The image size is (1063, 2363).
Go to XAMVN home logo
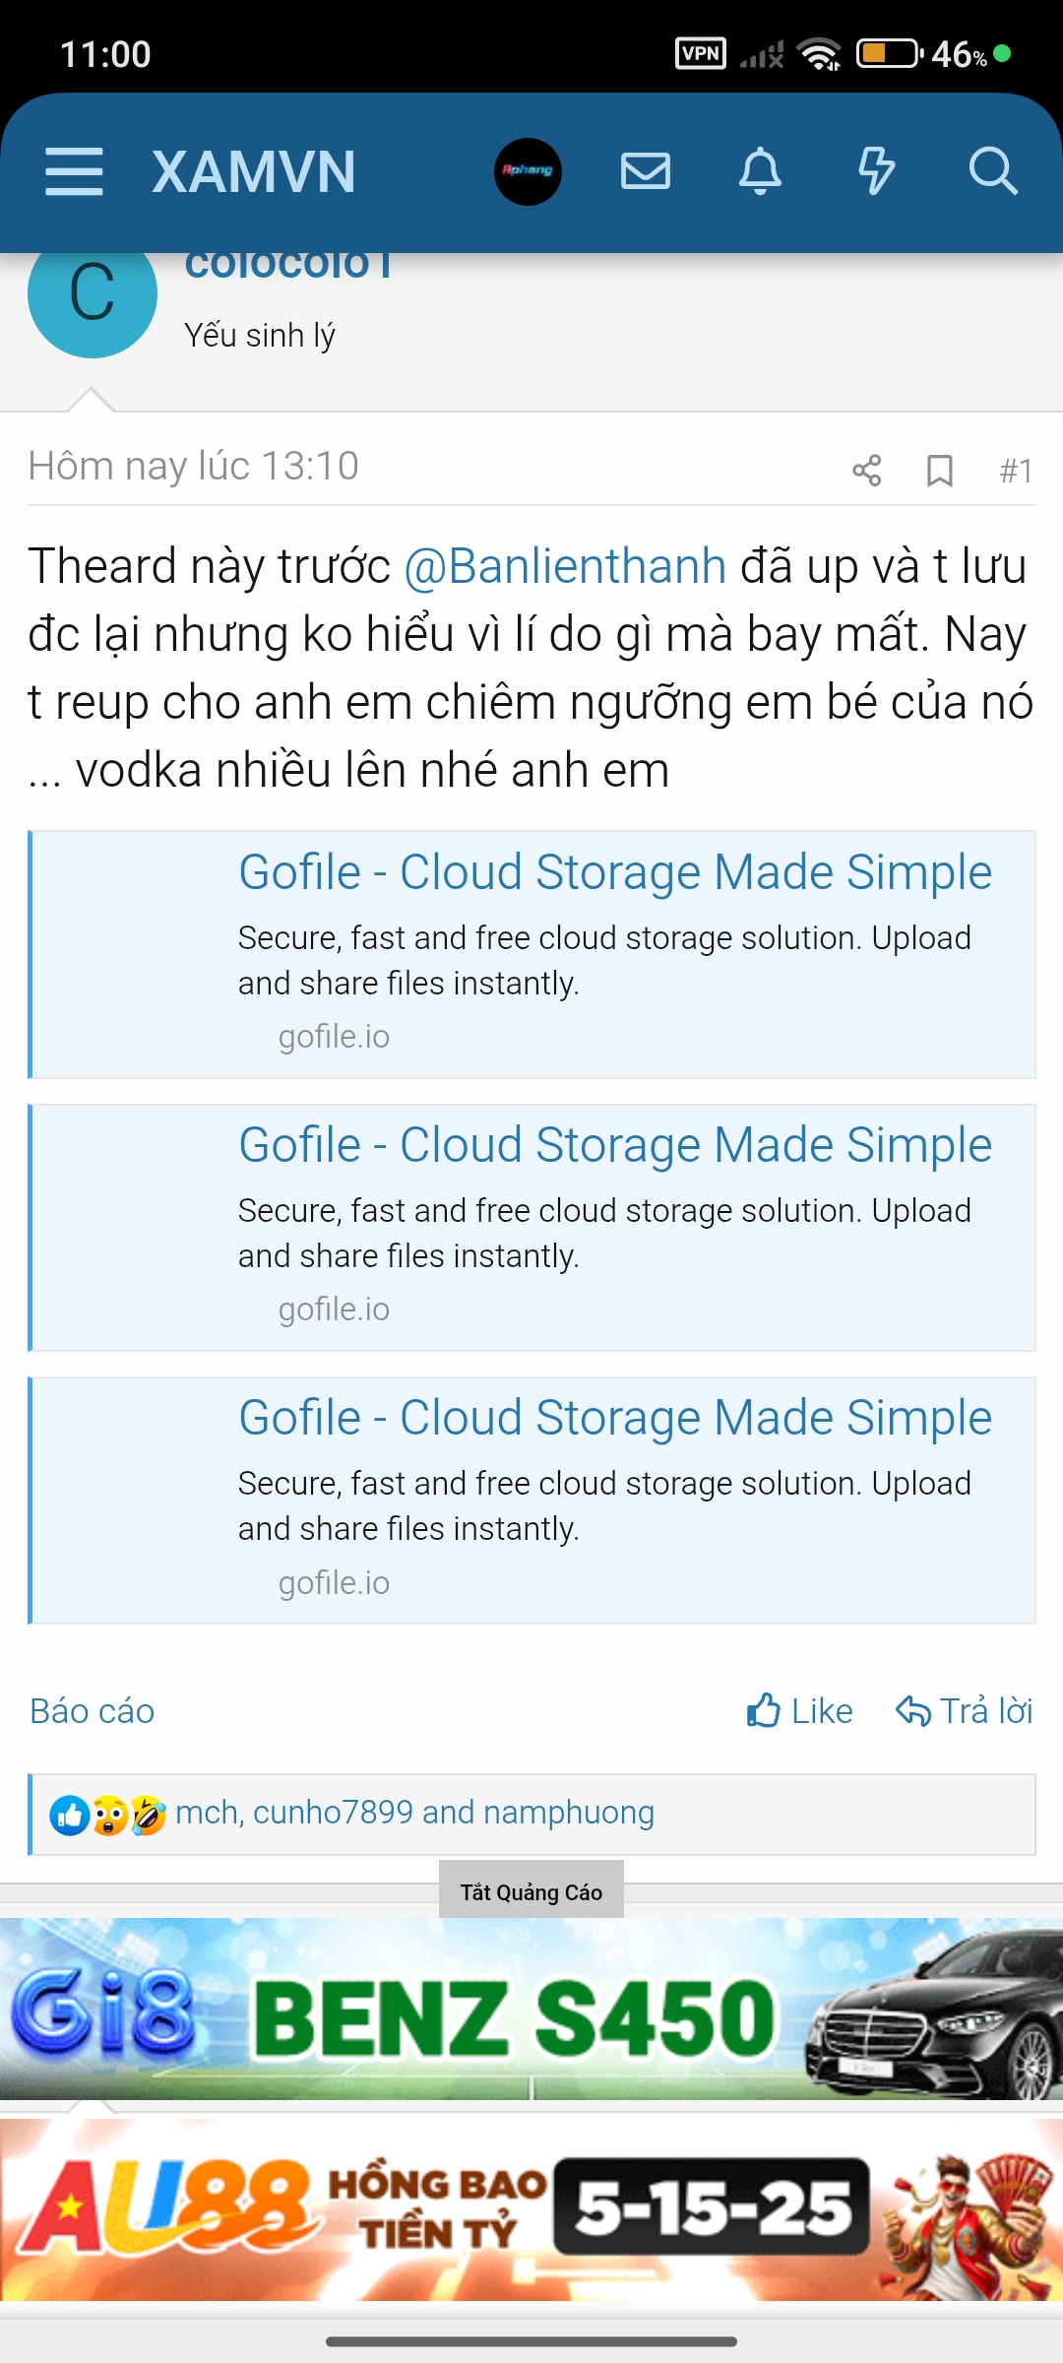[254, 172]
